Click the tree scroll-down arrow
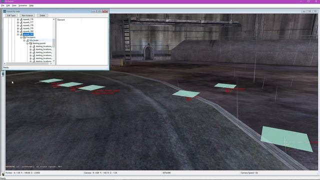320x180 pixels. click(x=53, y=61)
